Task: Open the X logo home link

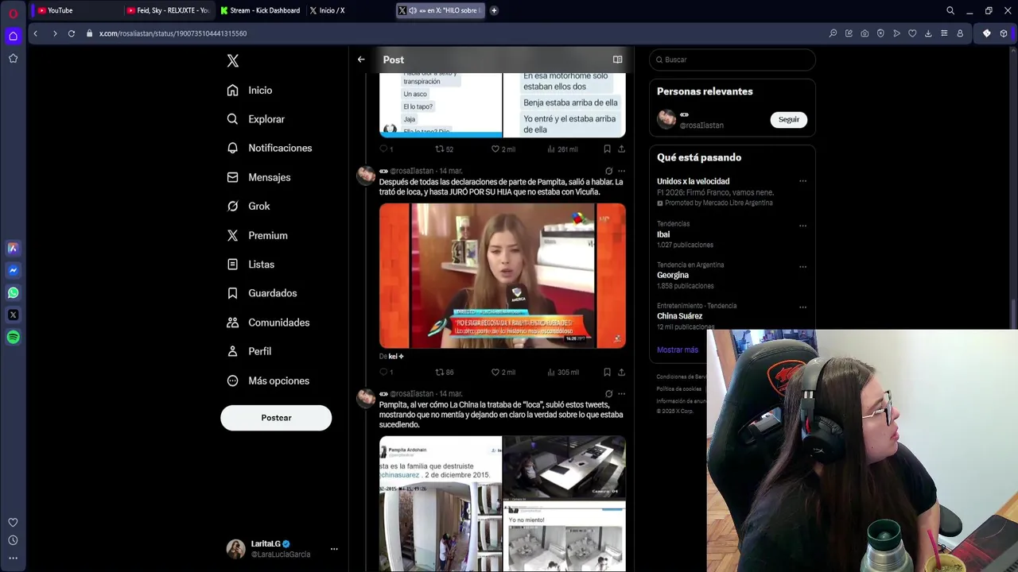Action: coord(232,60)
